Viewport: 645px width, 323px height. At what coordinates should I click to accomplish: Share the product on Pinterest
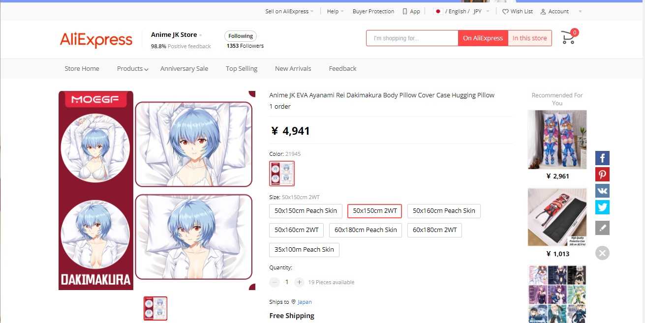pyautogui.click(x=602, y=174)
